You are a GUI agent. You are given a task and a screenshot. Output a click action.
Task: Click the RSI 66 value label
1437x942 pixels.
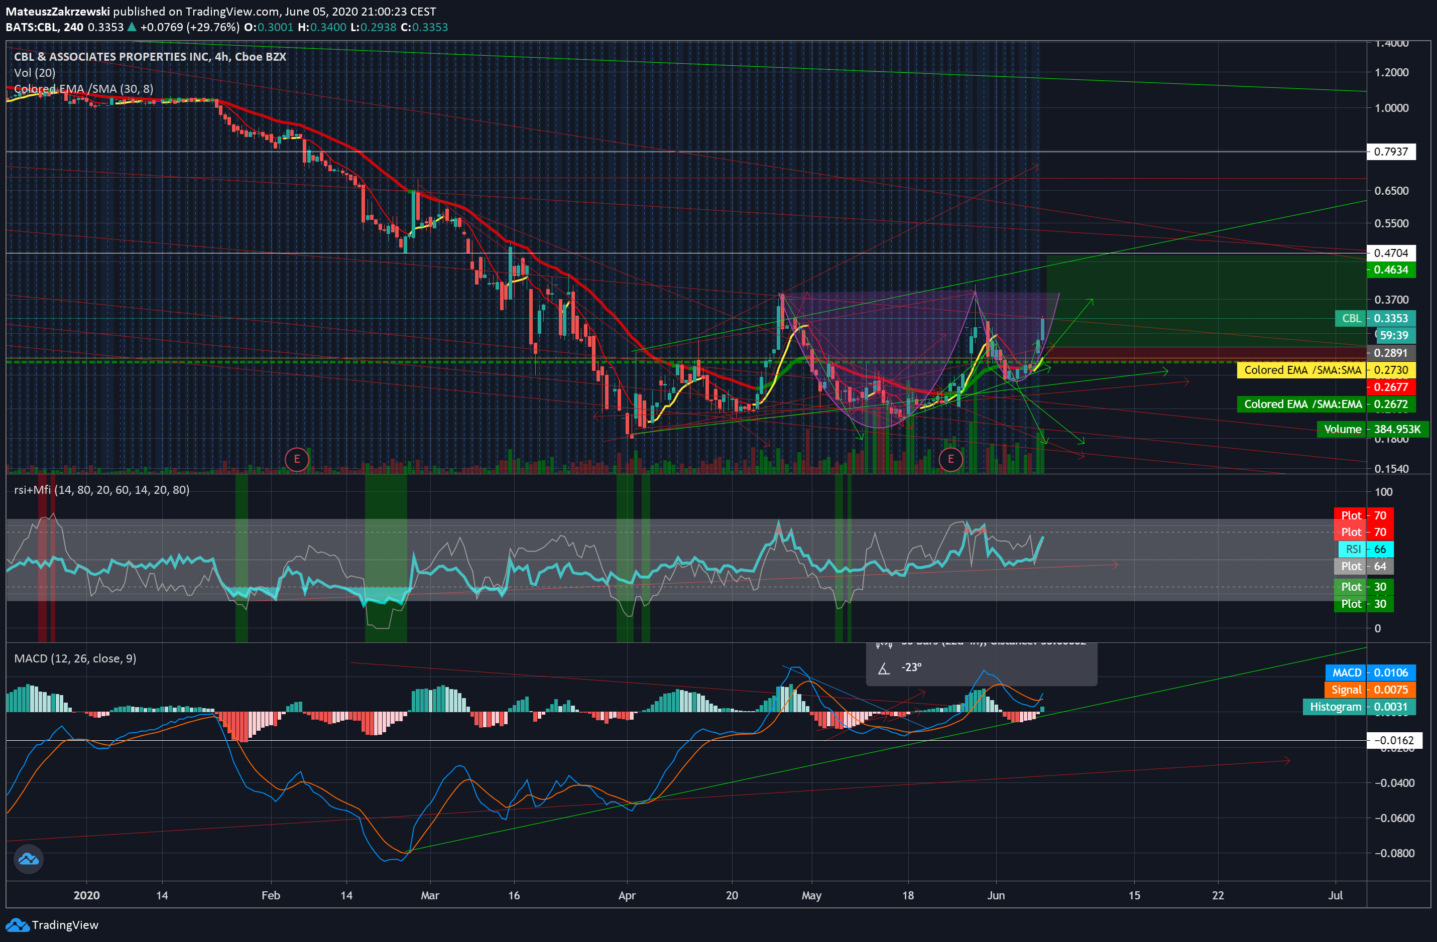(x=1366, y=549)
